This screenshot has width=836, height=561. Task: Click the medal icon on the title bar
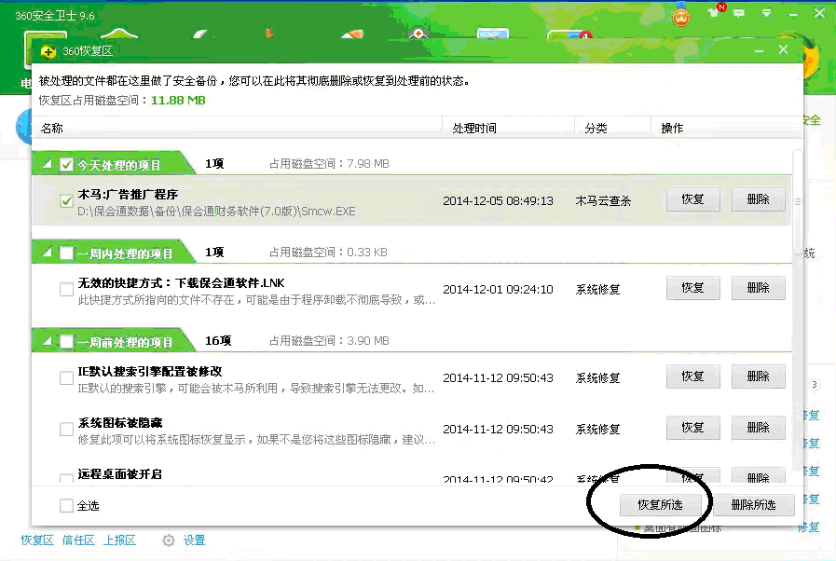[x=681, y=15]
